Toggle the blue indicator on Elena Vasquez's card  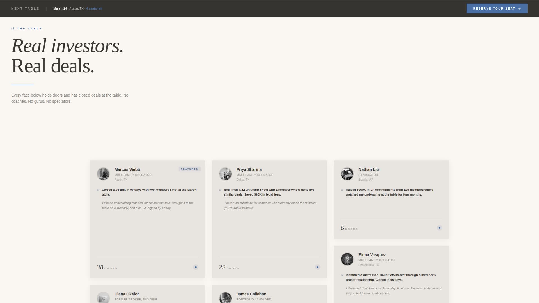440,302
